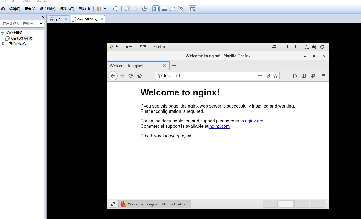Open a new Firefox tab
Image resolution: width=361 pixels, height=219 pixels.
point(174,66)
